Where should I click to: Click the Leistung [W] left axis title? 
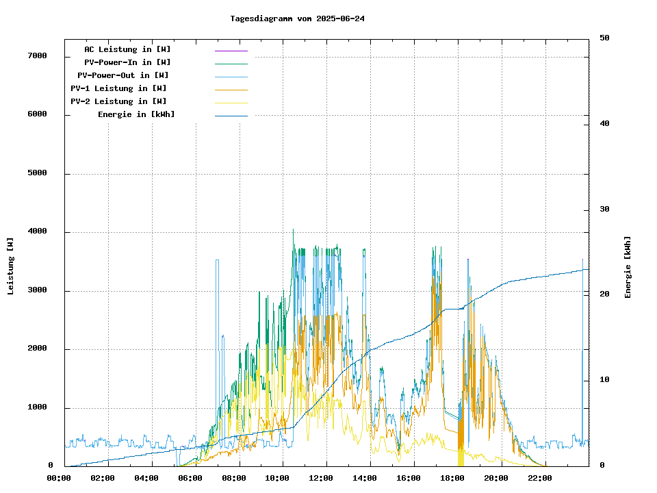click(x=10, y=266)
